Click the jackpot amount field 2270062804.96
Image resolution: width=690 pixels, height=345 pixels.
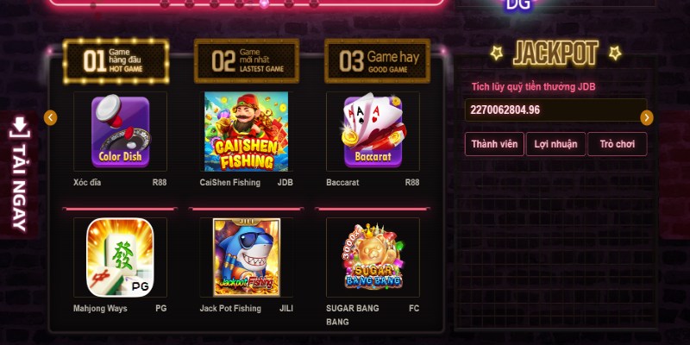[555, 110]
